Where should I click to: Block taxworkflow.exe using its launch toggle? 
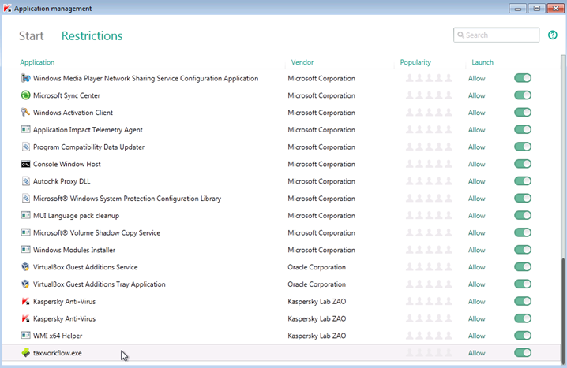point(523,353)
